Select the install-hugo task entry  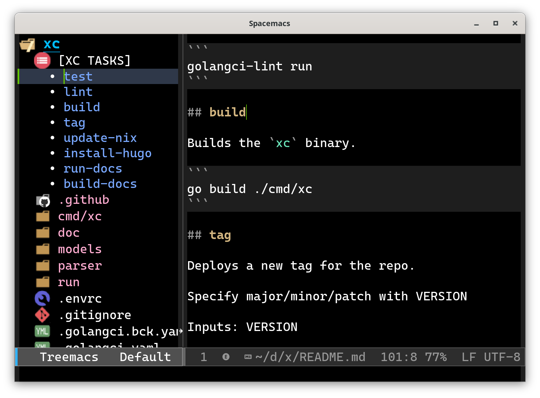[x=108, y=153]
